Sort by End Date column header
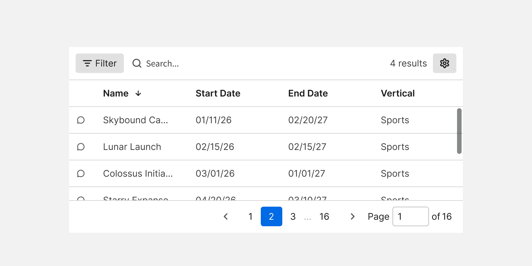The width and height of the screenshot is (532, 266). tap(308, 94)
